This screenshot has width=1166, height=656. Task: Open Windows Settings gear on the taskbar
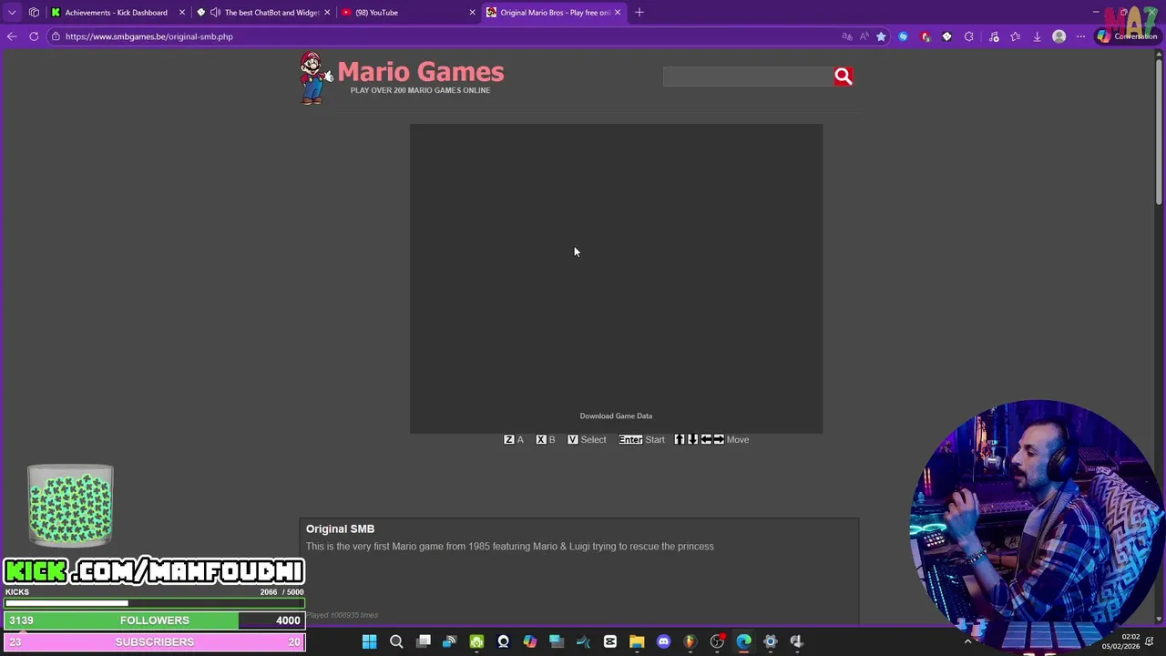click(770, 642)
